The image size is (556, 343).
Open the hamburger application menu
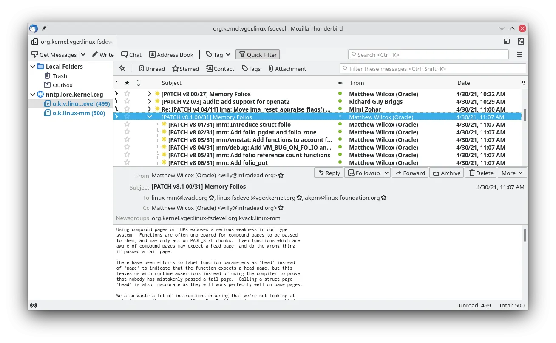click(519, 54)
